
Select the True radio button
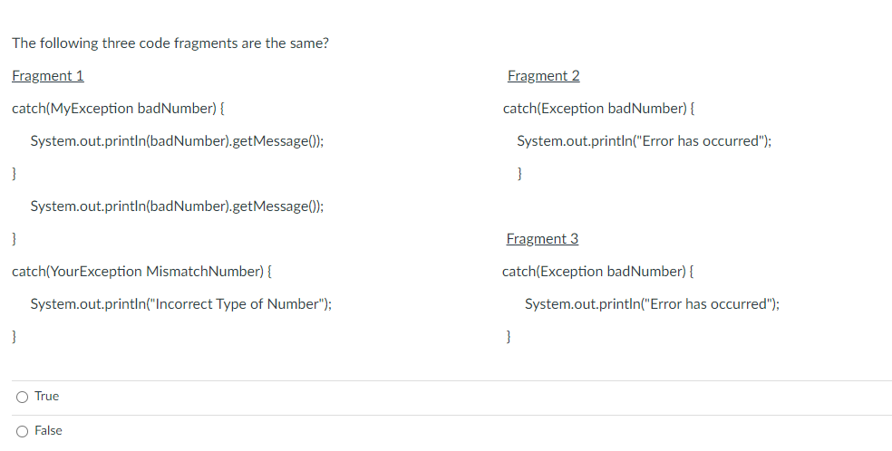[x=22, y=397]
